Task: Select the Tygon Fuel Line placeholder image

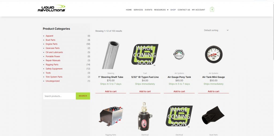Action: 145,55
